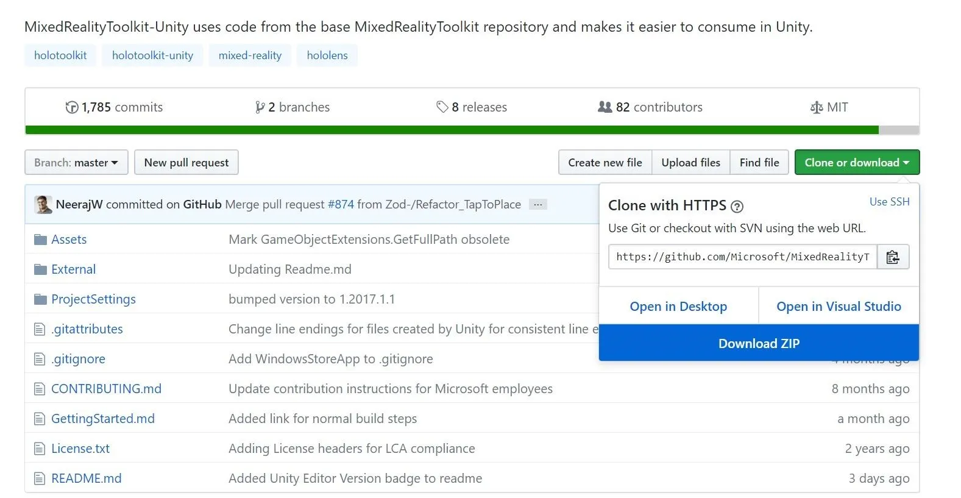Click Download ZIP button
The height and width of the screenshot is (498, 961).
759,343
